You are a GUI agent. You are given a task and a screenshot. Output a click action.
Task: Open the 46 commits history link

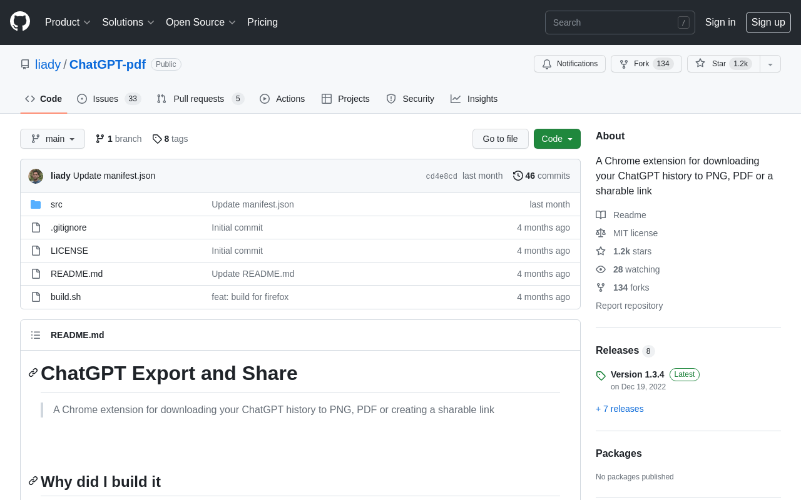pos(542,176)
